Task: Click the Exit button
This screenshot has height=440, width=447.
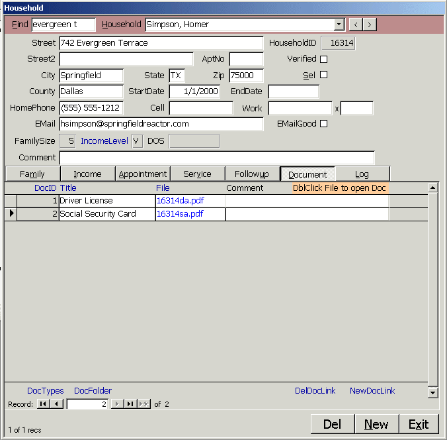Action: click(x=419, y=424)
